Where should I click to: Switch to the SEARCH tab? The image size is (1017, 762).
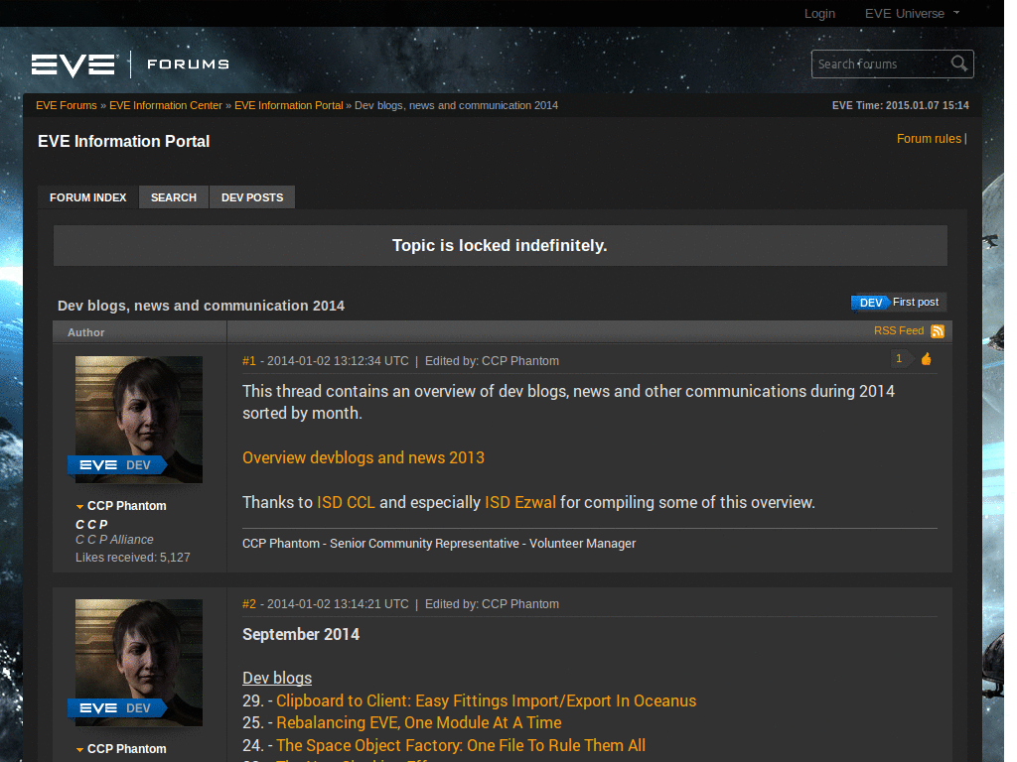coord(173,196)
